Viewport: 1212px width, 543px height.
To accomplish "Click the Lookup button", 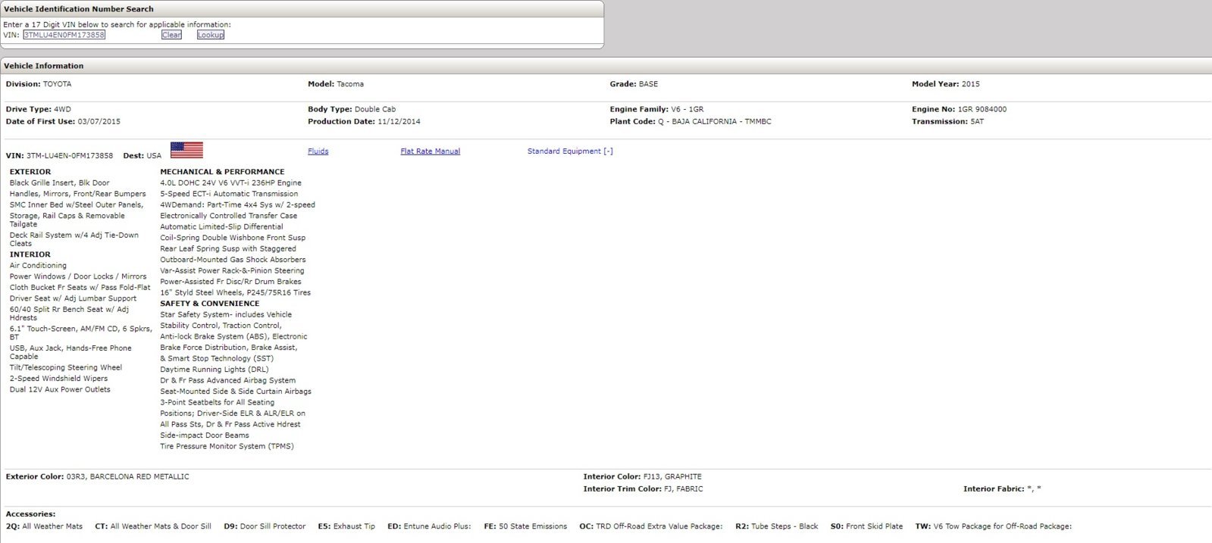I will point(211,35).
